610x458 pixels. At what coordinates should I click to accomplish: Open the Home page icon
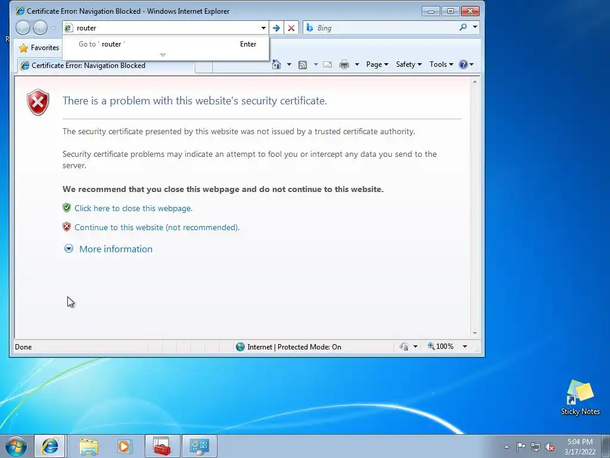coord(276,64)
